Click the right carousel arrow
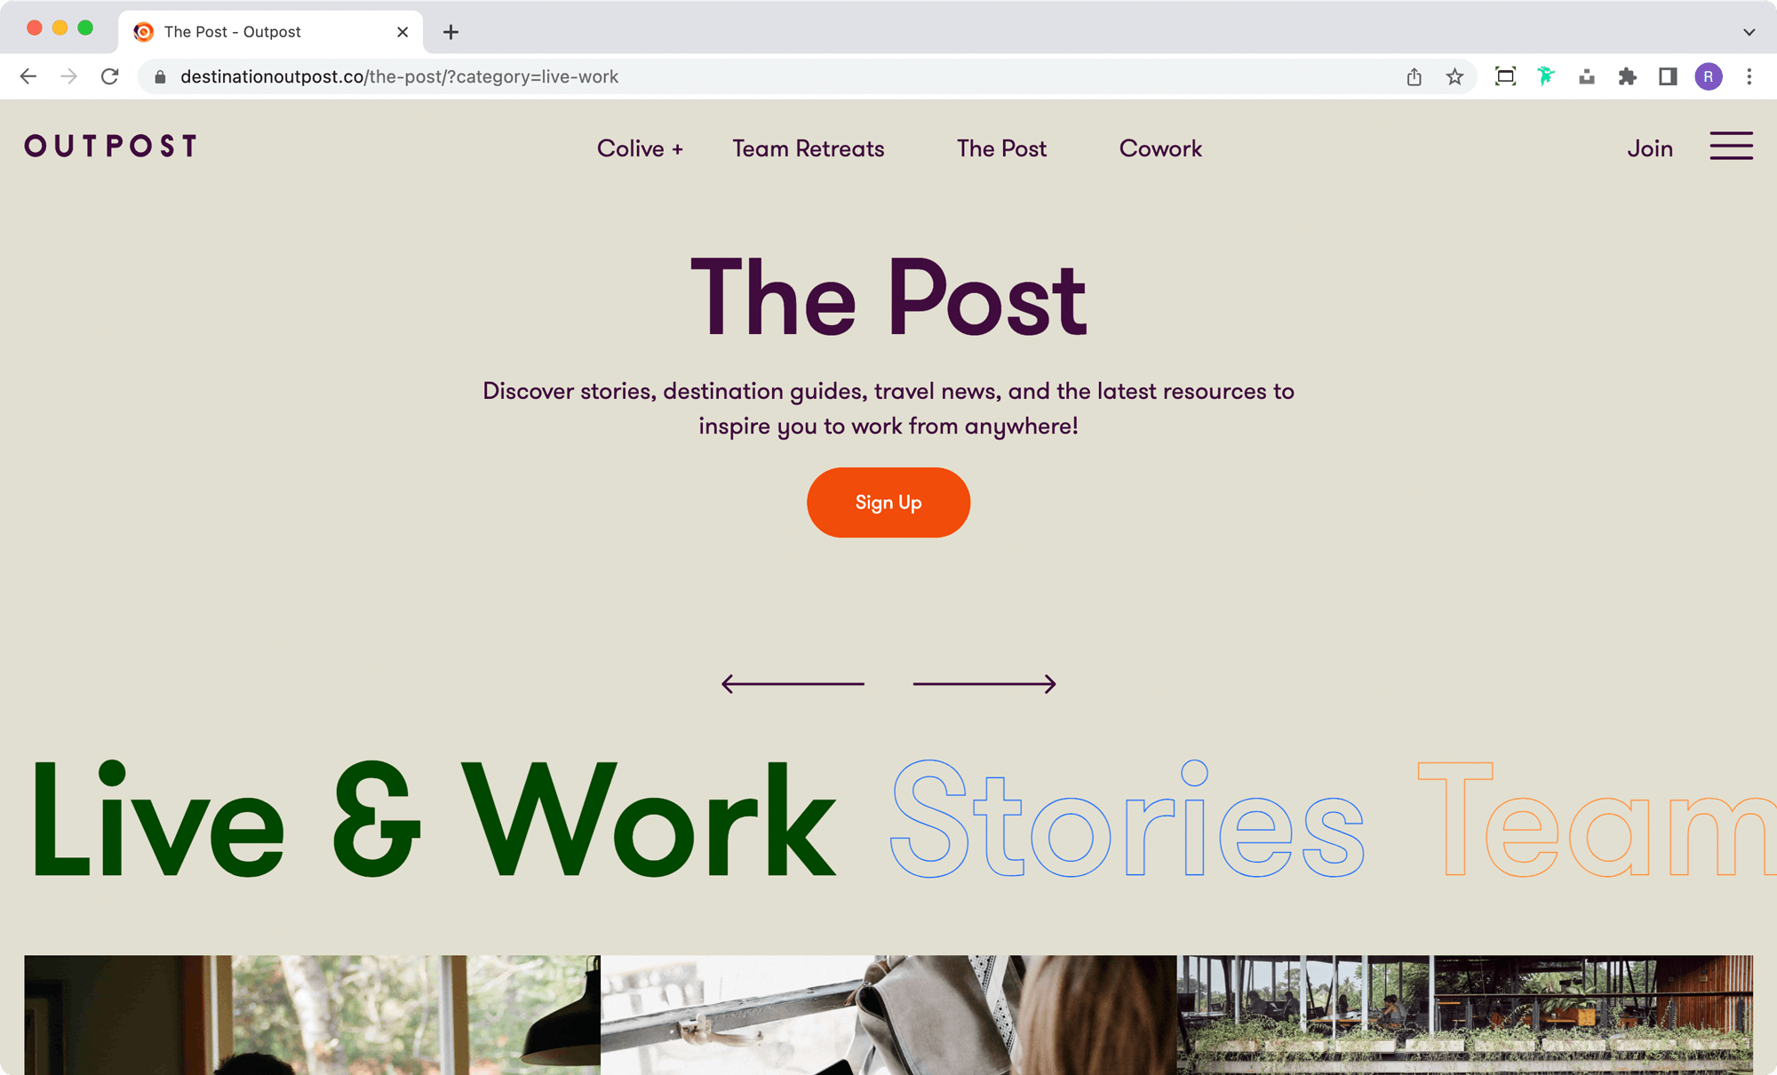This screenshot has height=1075, width=1777. [984, 683]
